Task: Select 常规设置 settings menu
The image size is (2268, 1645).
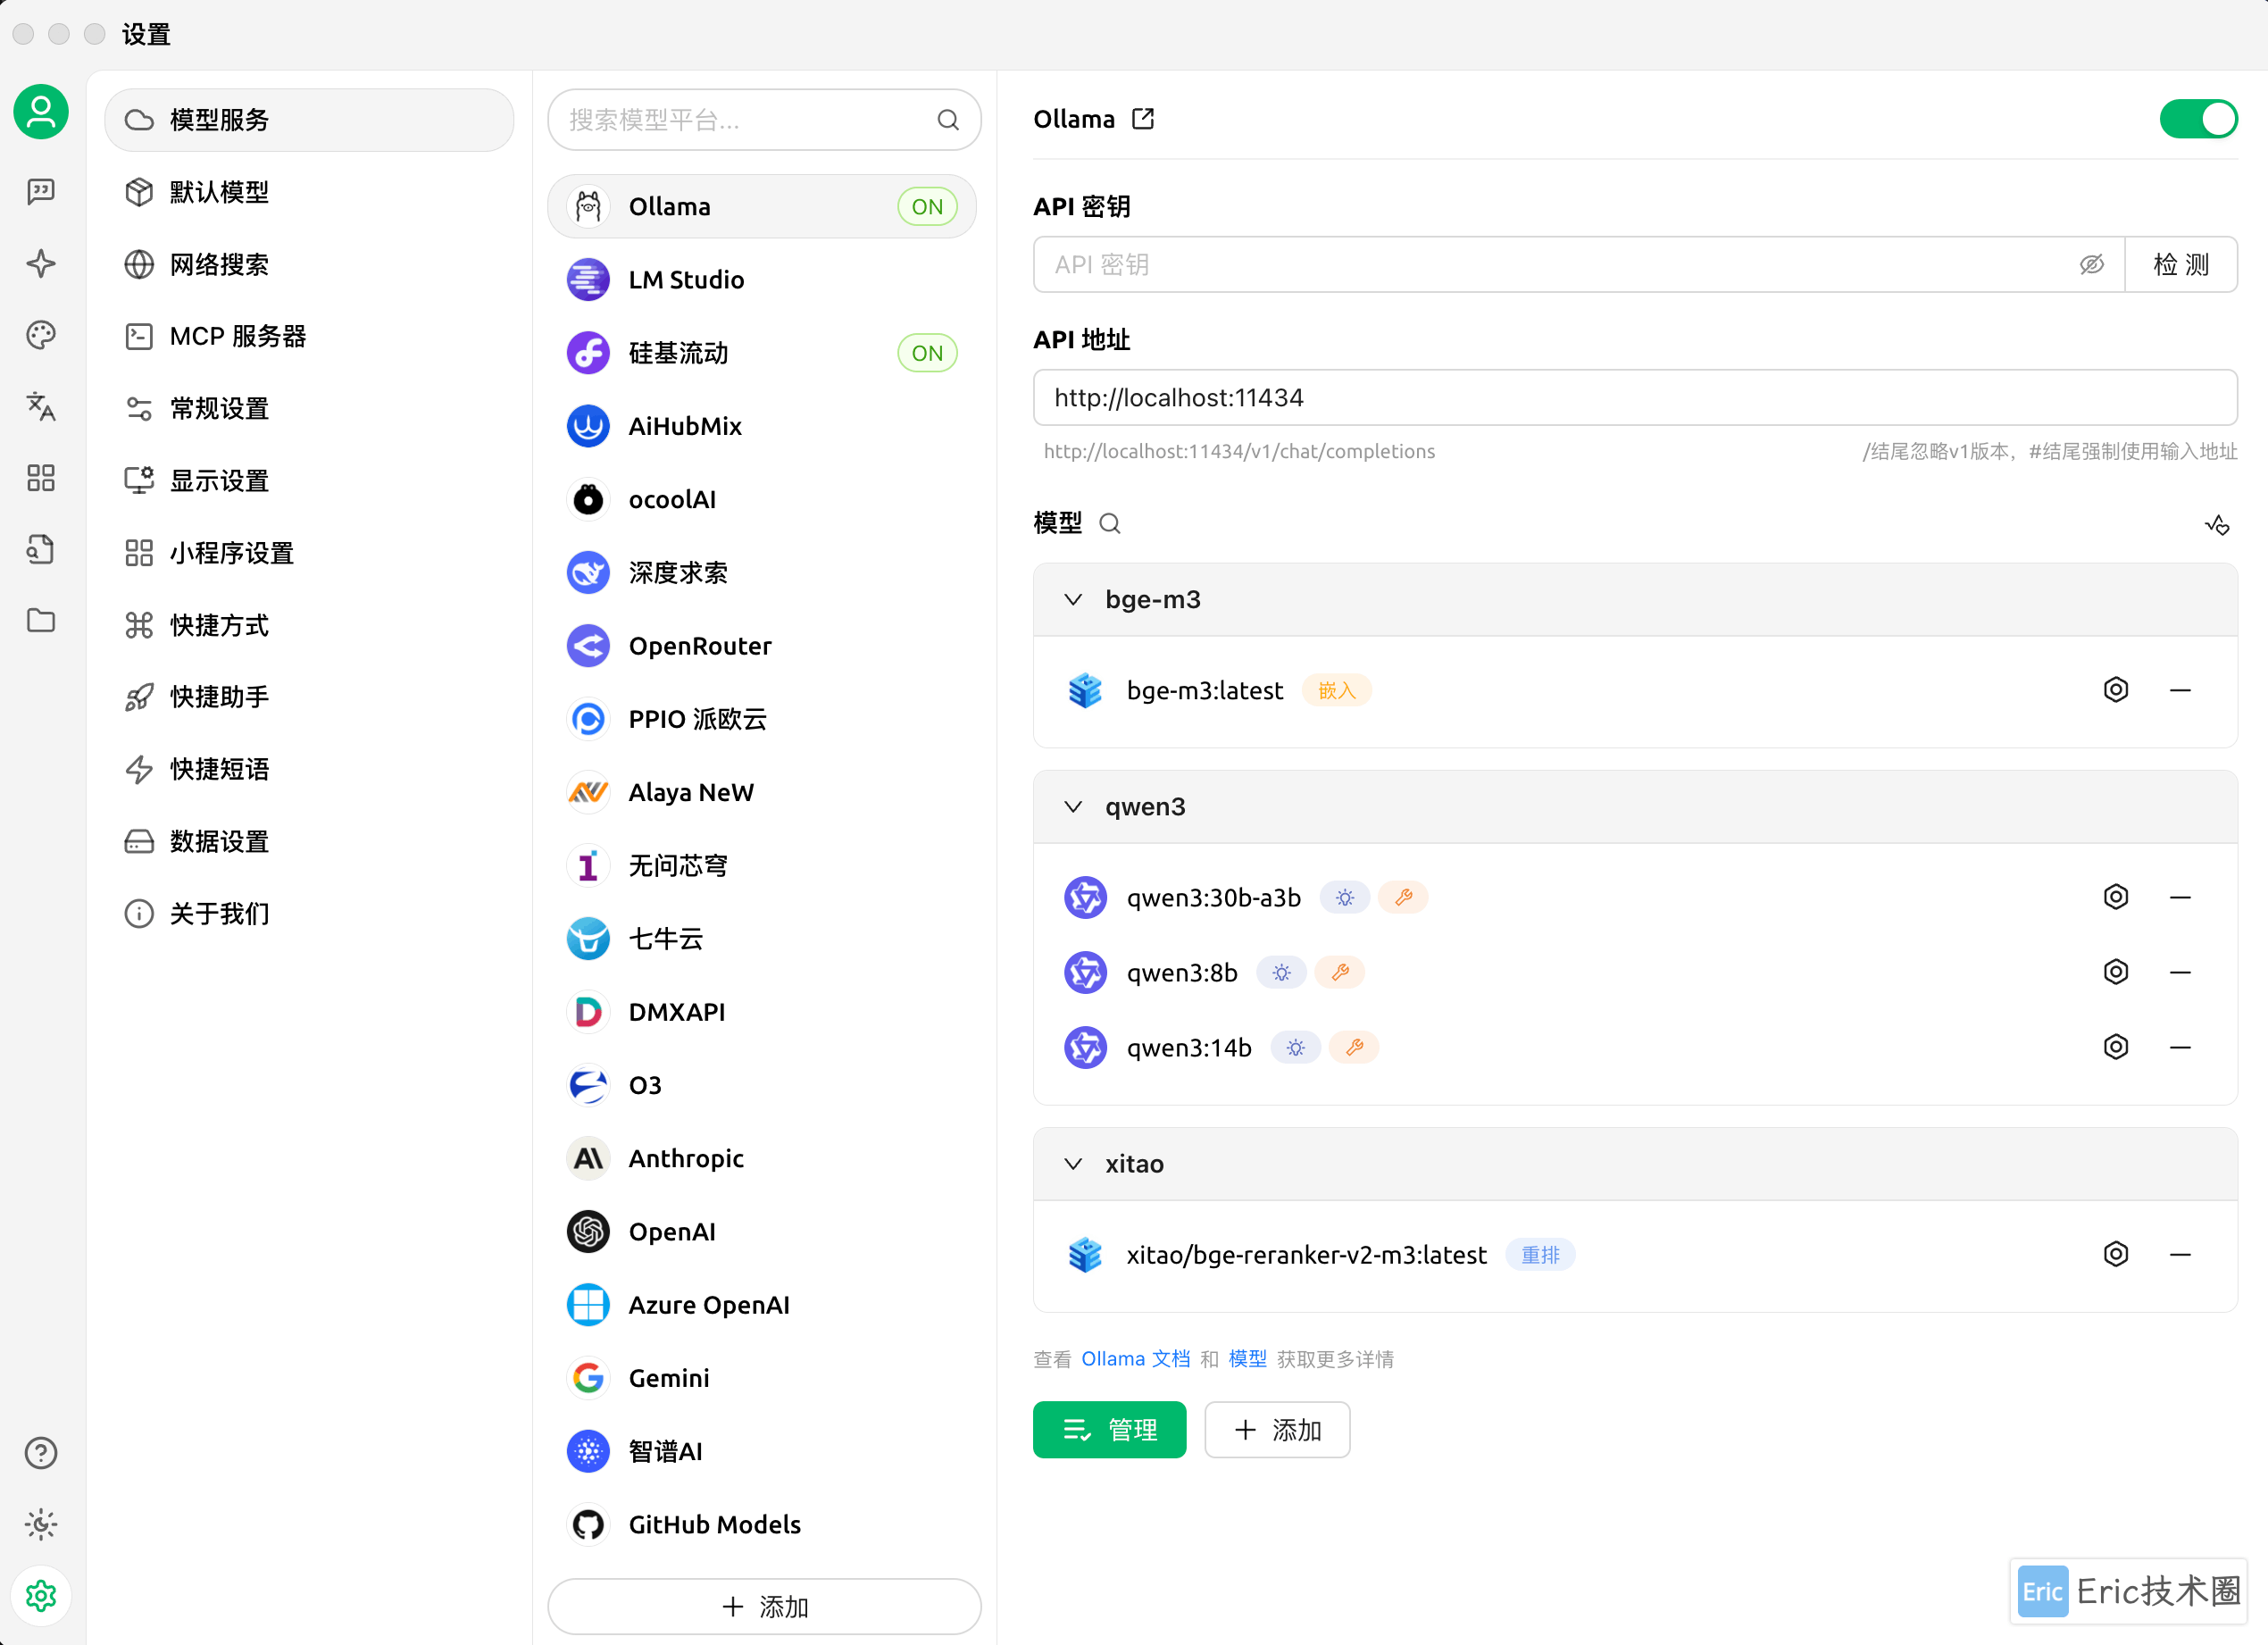Action: 309,408
